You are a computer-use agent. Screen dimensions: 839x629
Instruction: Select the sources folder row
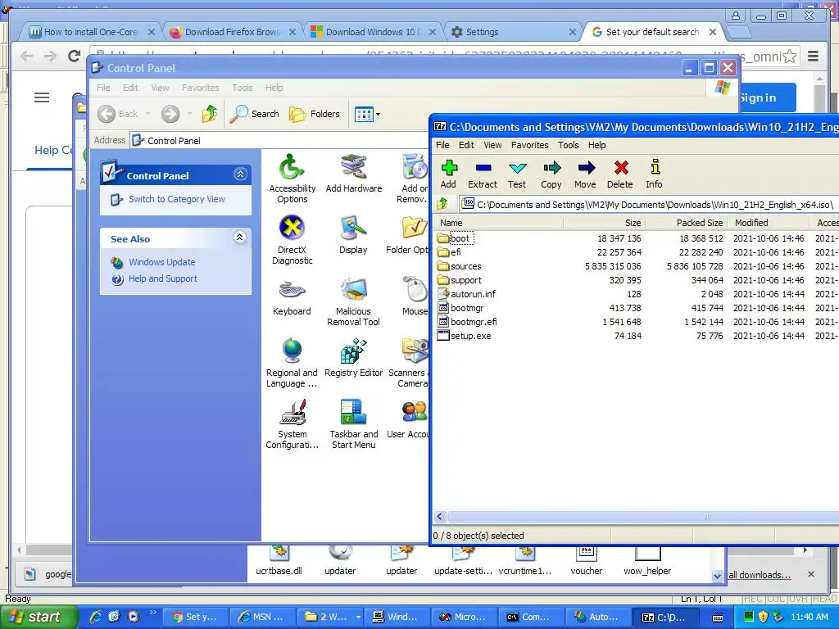point(637,266)
